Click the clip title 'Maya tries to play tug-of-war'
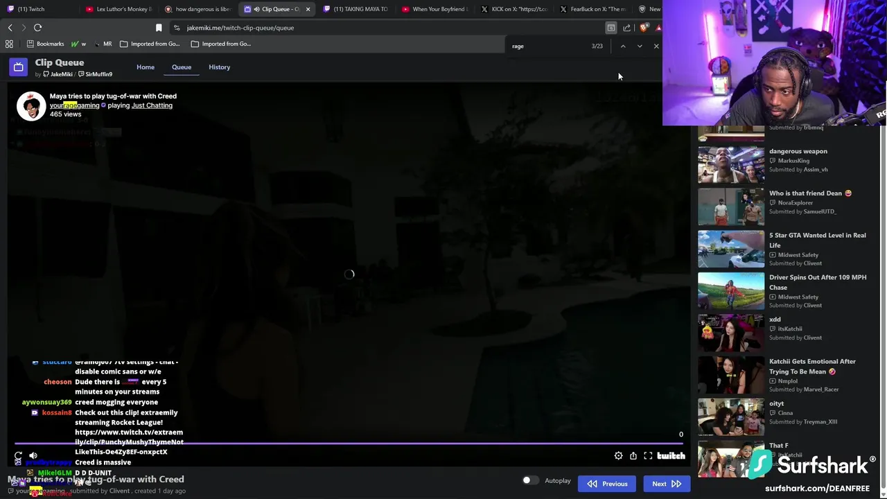The image size is (887, 499). pos(113,96)
